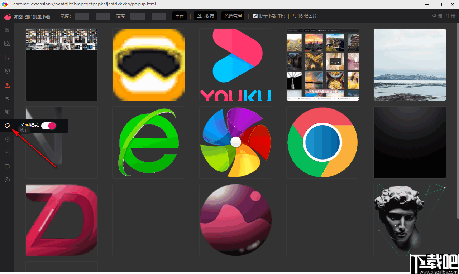This screenshot has width=459, height=274.
Task: Select the multi-select cursor icon in the sidebar
Action: 7,112
